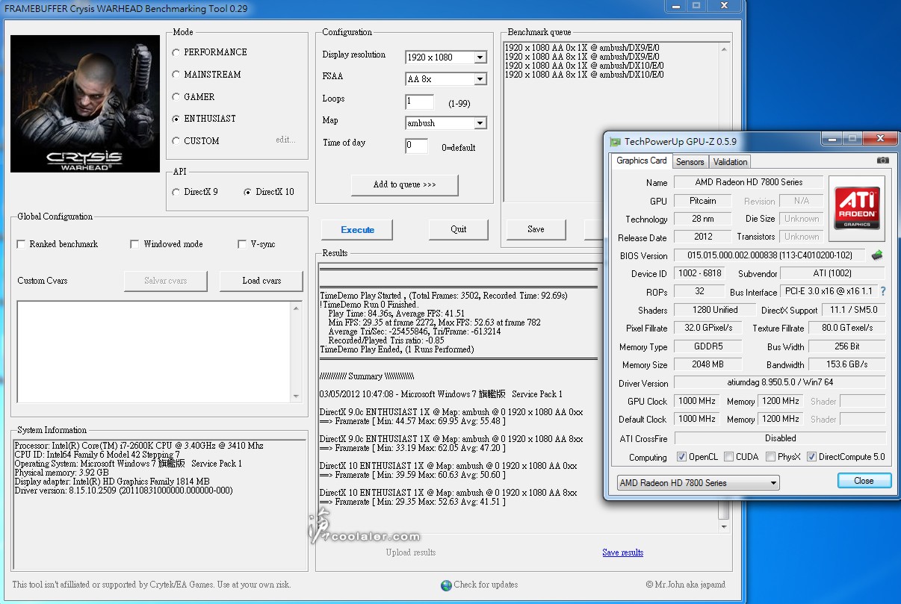Click the GPU Name field value
The width and height of the screenshot is (901, 604).
tap(749, 182)
